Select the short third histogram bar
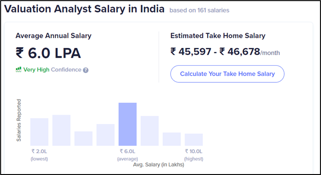The image size is (321, 175). point(84,139)
